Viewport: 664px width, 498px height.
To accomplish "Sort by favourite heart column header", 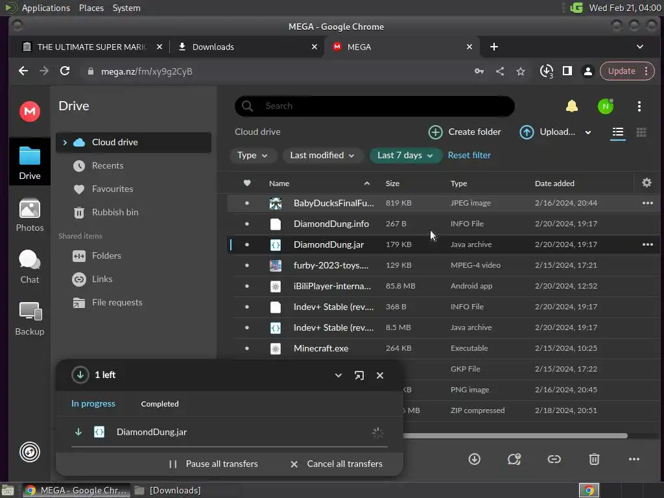I will click(247, 183).
